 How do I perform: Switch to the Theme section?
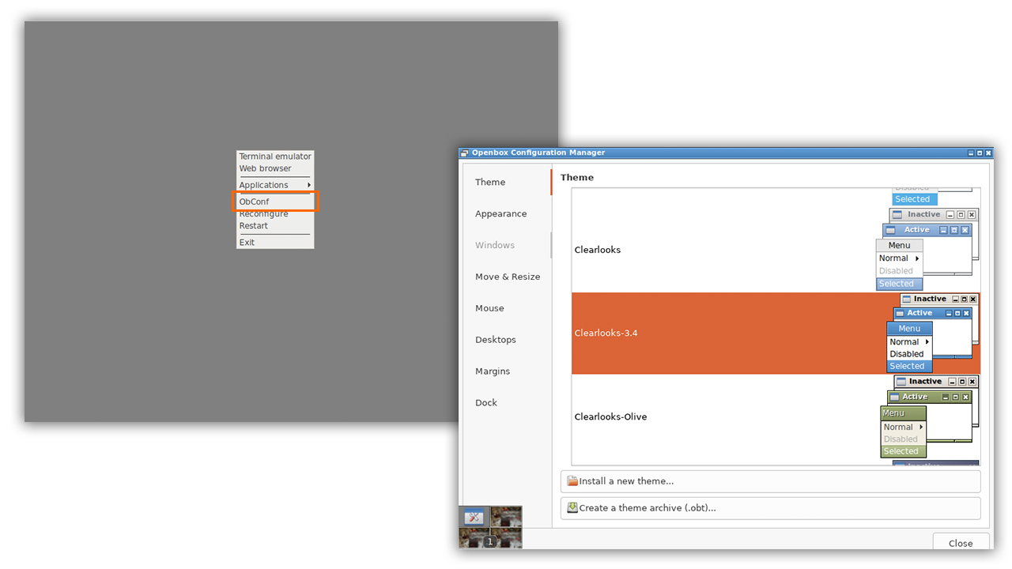(x=507, y=182)
